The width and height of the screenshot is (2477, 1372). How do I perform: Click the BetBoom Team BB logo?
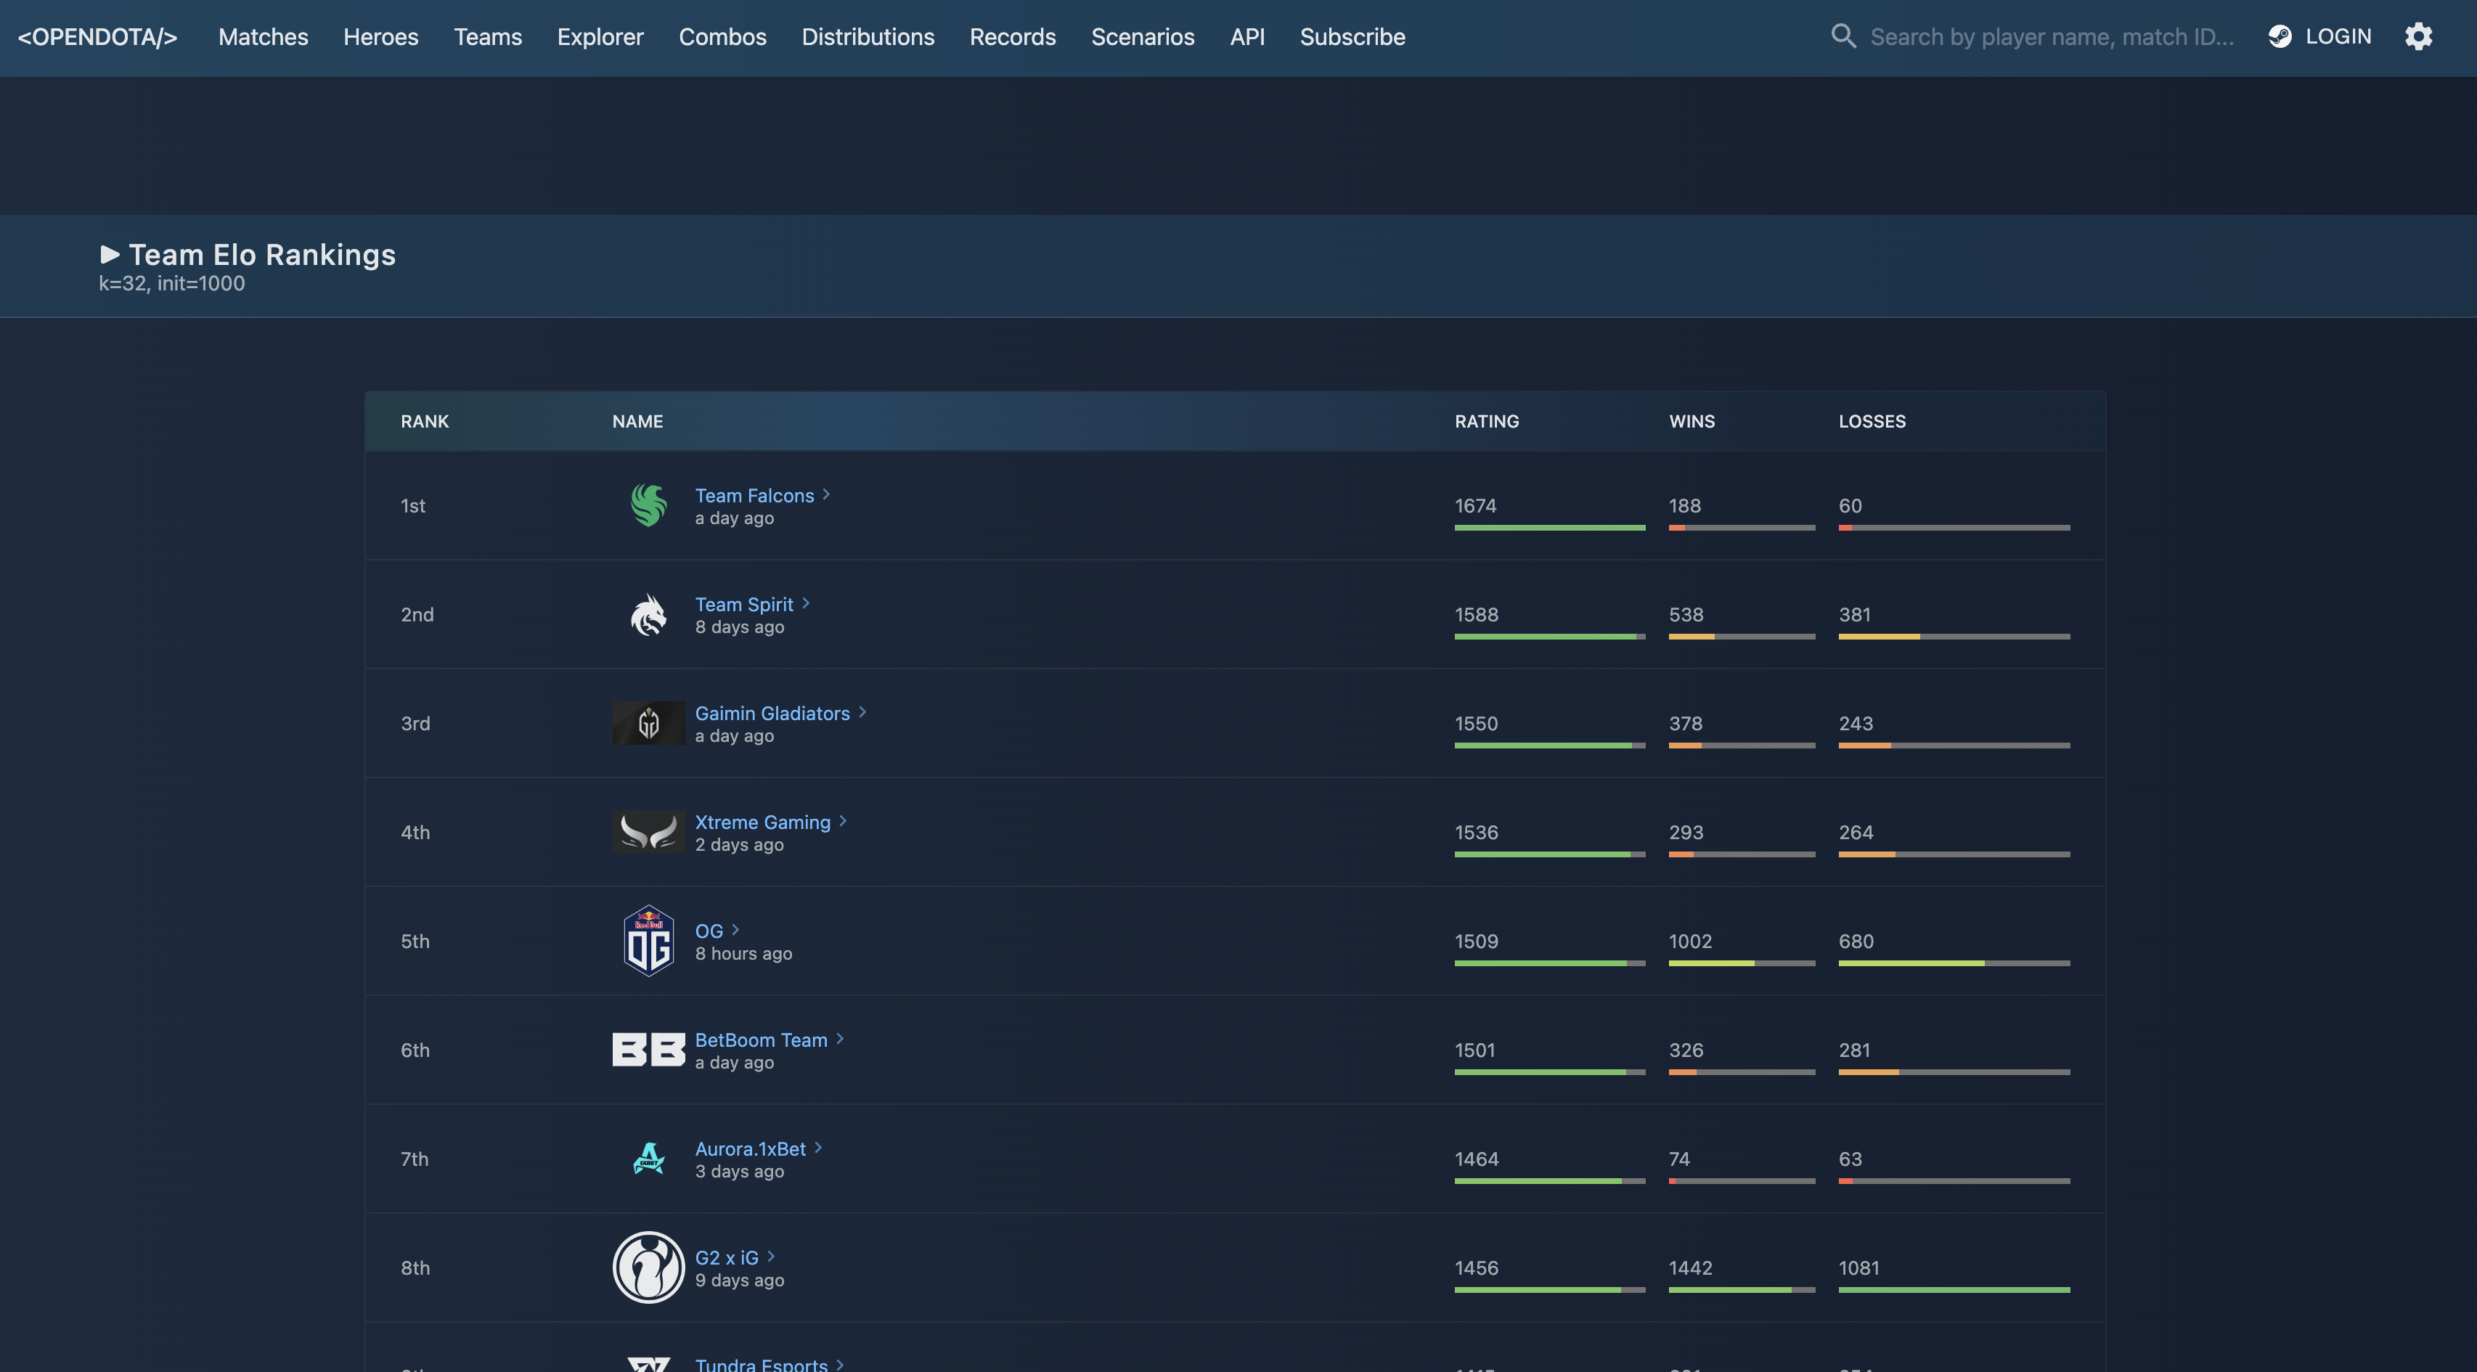pyautogui.click(x=649, y=1050)
